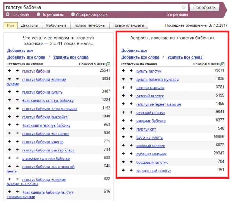Image resolution: width=231 pixels, height=201 pixels.
Task: Open the 'галстук бабочка мастер' keyword link
Action: (43, 142)
